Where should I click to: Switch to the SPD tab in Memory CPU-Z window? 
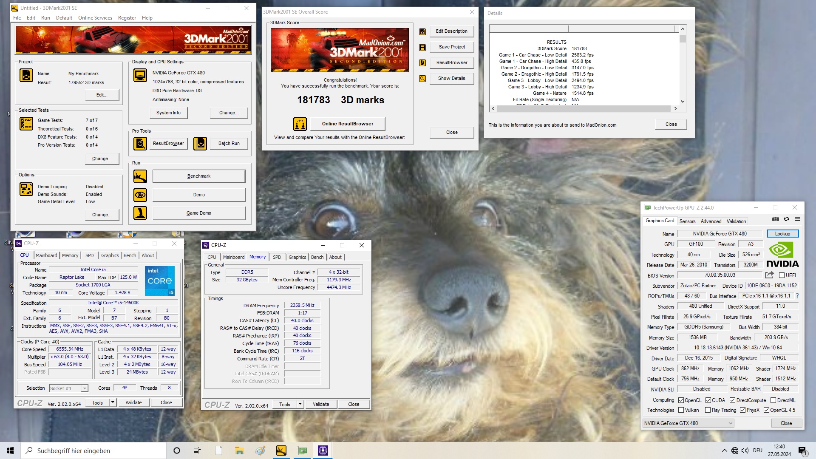point(277,257)
